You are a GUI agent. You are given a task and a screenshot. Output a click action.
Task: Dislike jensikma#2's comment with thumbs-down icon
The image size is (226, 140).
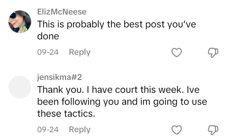(213, 130)
